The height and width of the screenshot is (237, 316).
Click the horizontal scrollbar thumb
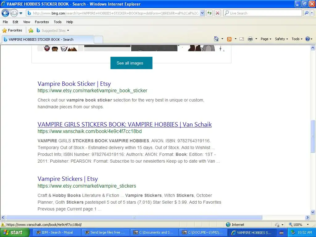134,218
